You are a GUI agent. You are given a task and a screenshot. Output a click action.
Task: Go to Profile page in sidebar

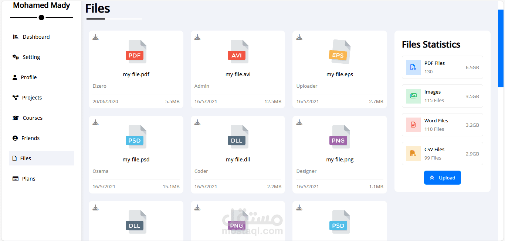pyautogui.click(x=41, y=77)
